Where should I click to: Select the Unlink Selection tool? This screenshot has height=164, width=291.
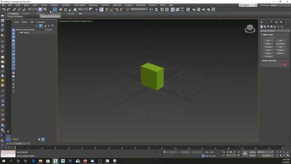point(19,10)
